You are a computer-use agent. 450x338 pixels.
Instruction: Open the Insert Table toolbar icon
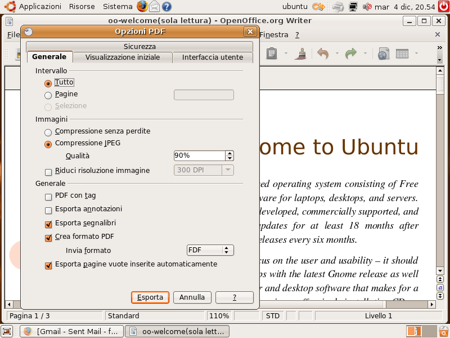(x=402, y=54)
